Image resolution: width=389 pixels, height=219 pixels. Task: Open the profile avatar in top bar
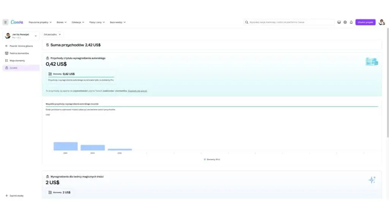pos(381,22)
